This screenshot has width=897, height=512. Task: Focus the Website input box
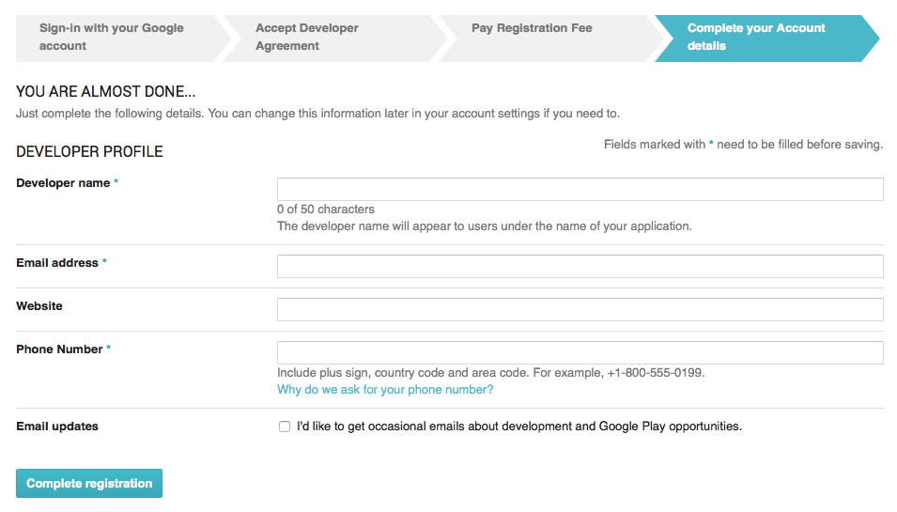coord(580,309)
